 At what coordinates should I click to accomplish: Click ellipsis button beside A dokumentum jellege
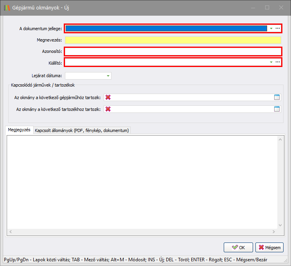(x=278, y=29)
